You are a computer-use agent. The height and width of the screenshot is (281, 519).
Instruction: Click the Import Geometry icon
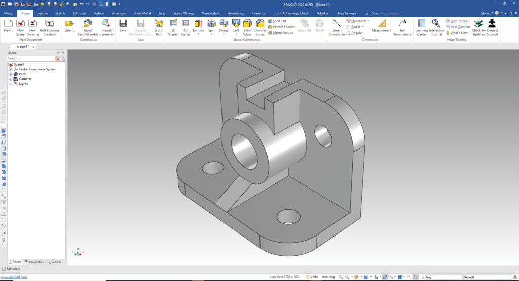pyautogui.click(x=106, y=24)
